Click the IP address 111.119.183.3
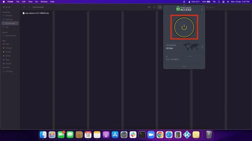 coord(172,60)
